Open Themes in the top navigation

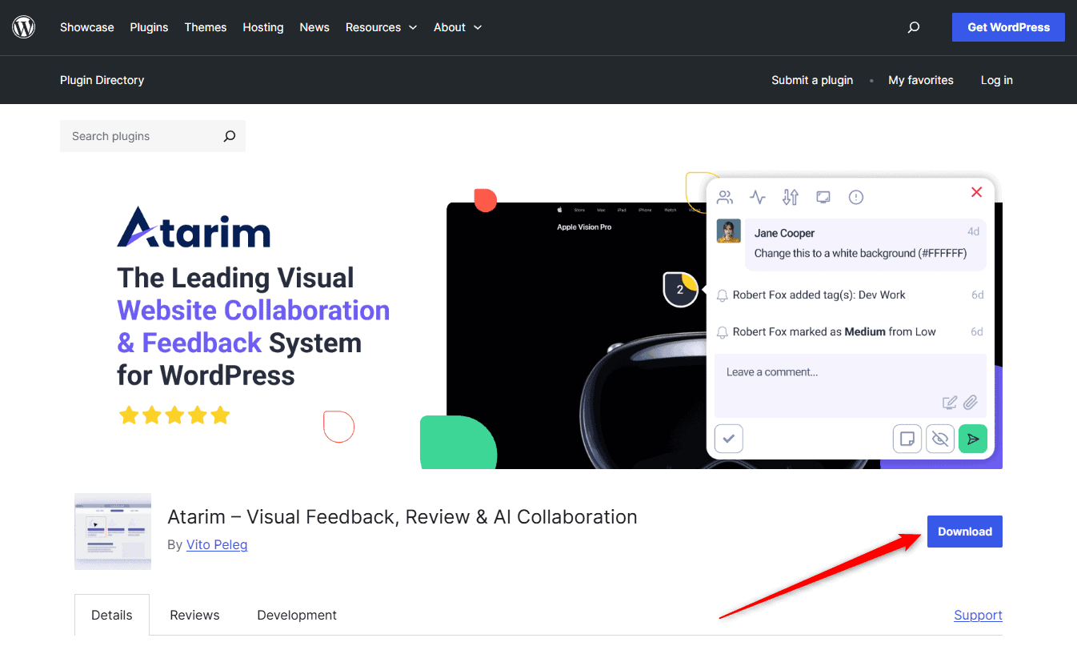coord(206,27)
